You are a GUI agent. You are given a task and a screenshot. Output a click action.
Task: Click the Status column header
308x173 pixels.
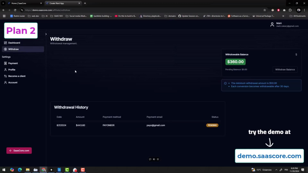[215, 117]
